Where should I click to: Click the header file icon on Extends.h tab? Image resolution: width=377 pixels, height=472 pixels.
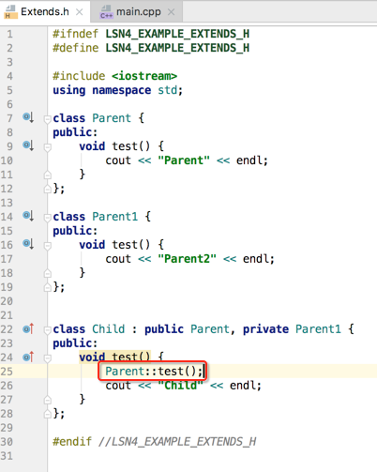click(x=10, y=12)
